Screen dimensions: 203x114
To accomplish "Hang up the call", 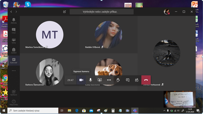I will coord(146,80).
